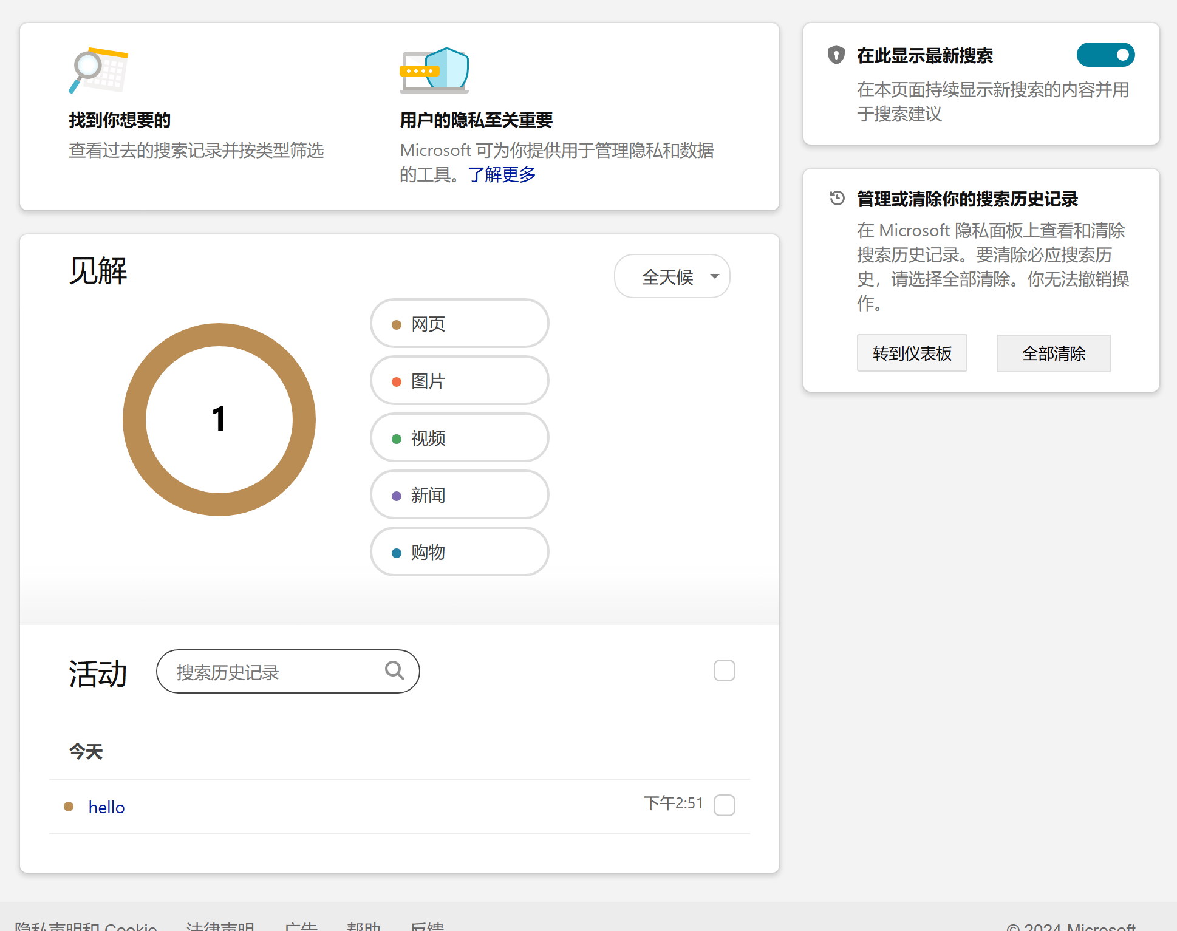1177x931 pixels.
Task: Click the 转到仪表板 button
Action: 912,353
